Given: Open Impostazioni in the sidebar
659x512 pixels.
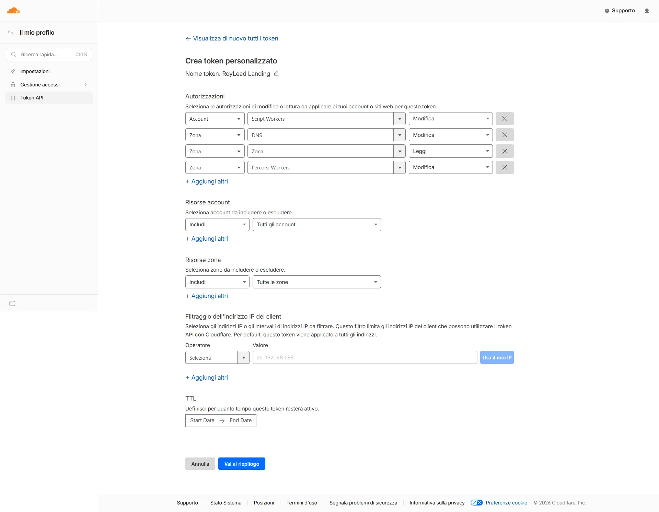Looking at the screenshot, I should [x=49, y=71].
